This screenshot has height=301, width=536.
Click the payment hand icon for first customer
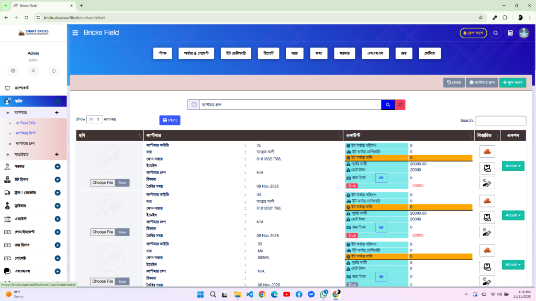487,166
